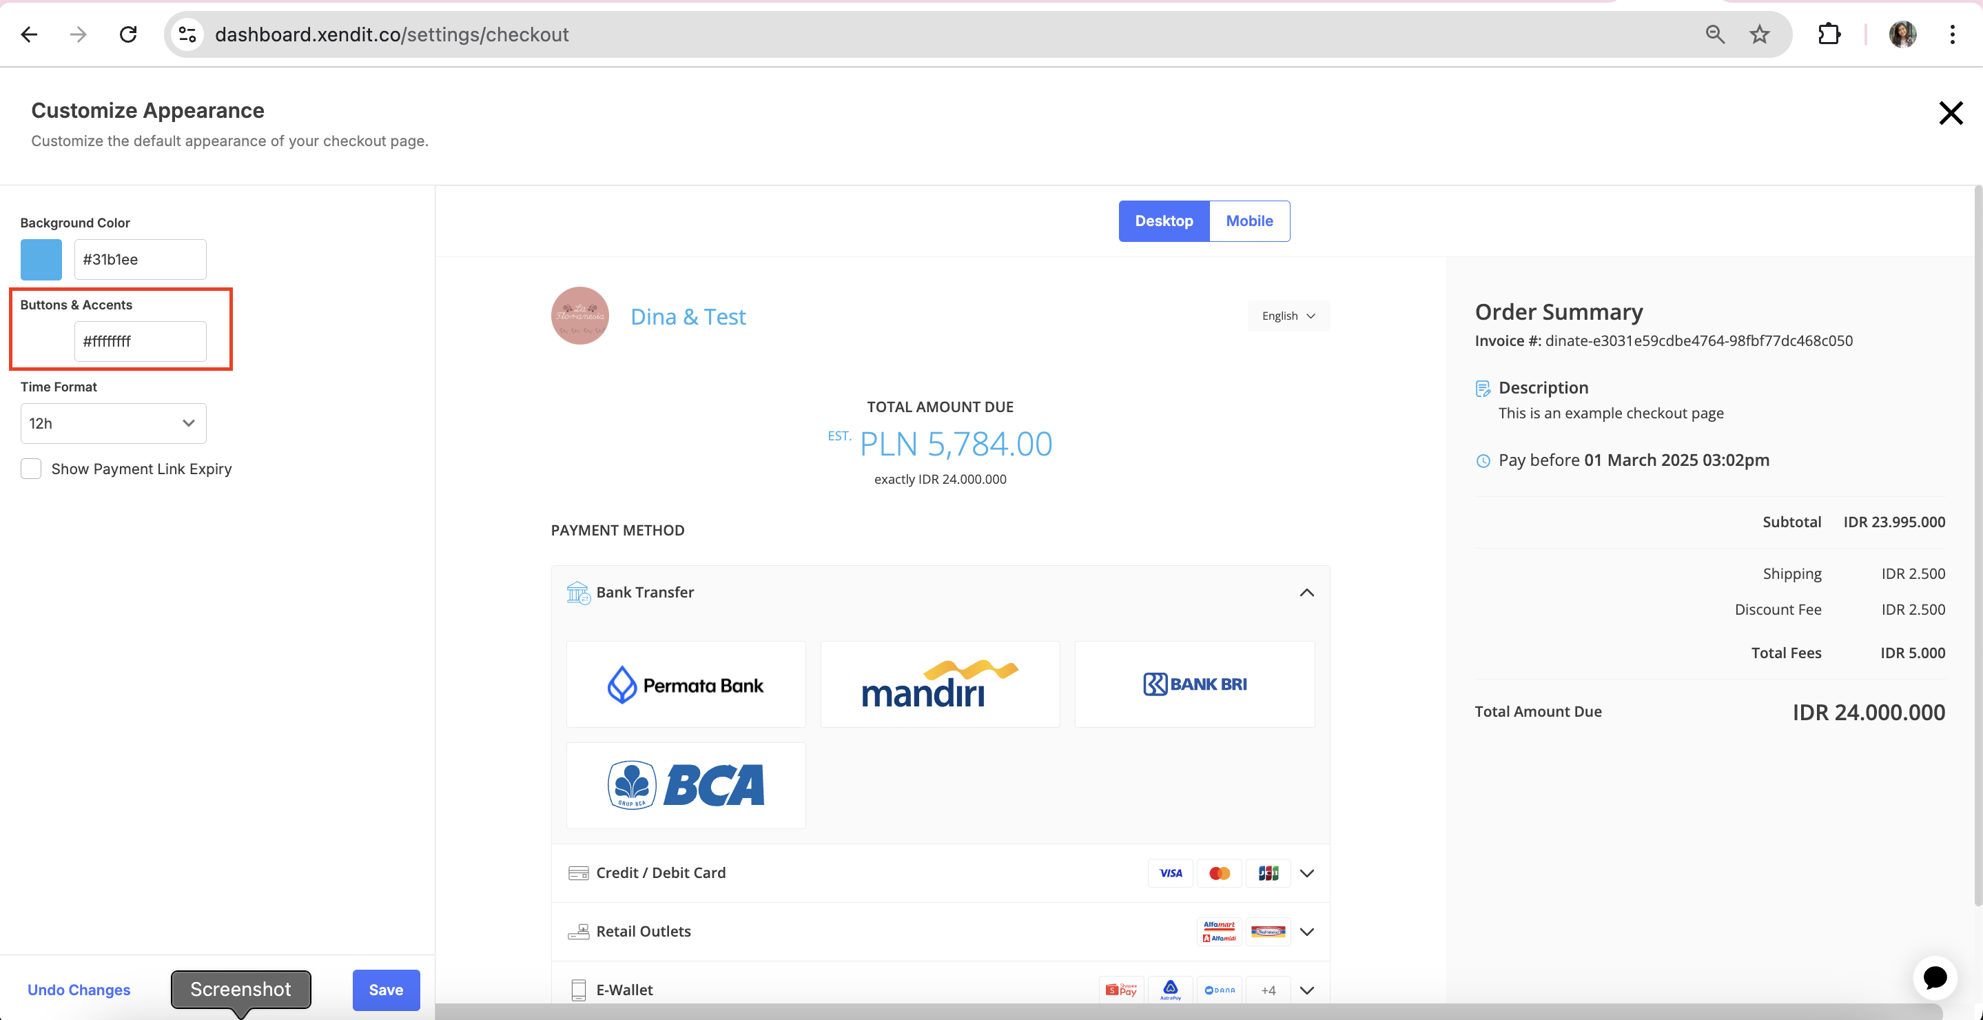Viewport: 1983px width, 1020px height.
Task: Choose the Bank BRI logo tile
Action: click(1194, 684)
